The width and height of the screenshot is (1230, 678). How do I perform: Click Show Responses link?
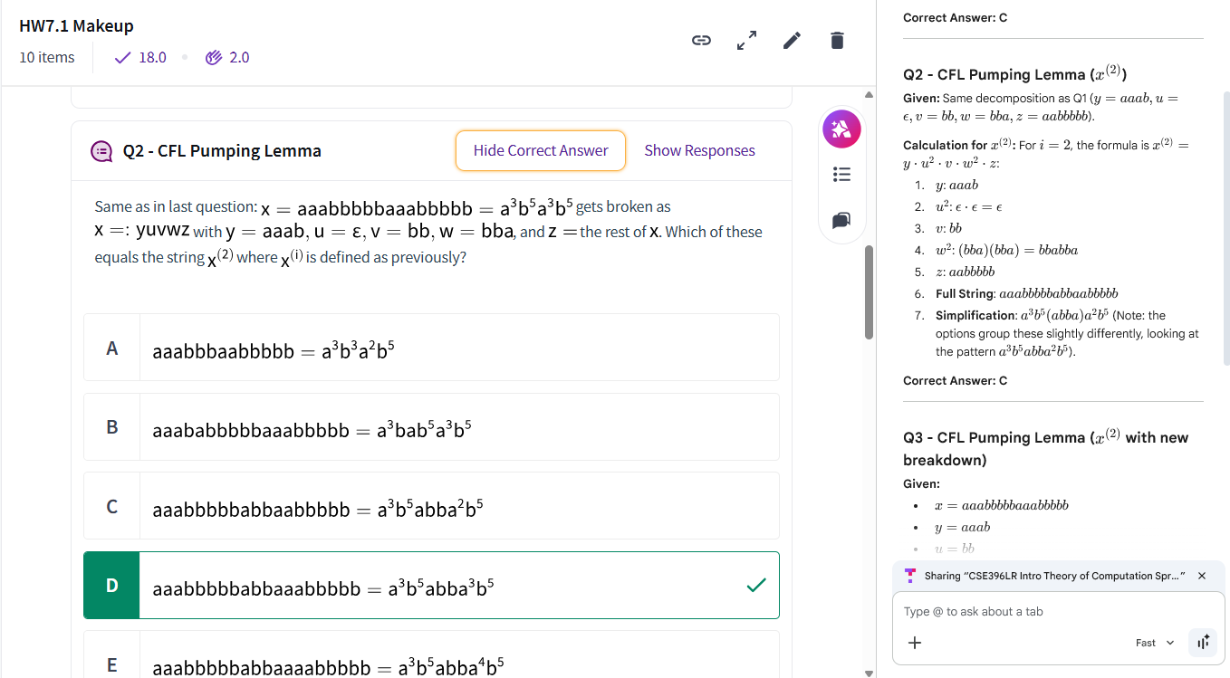699,150
